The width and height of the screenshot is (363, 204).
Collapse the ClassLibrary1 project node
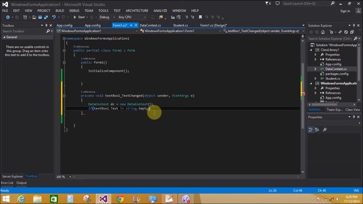click(x=311, y=50)
